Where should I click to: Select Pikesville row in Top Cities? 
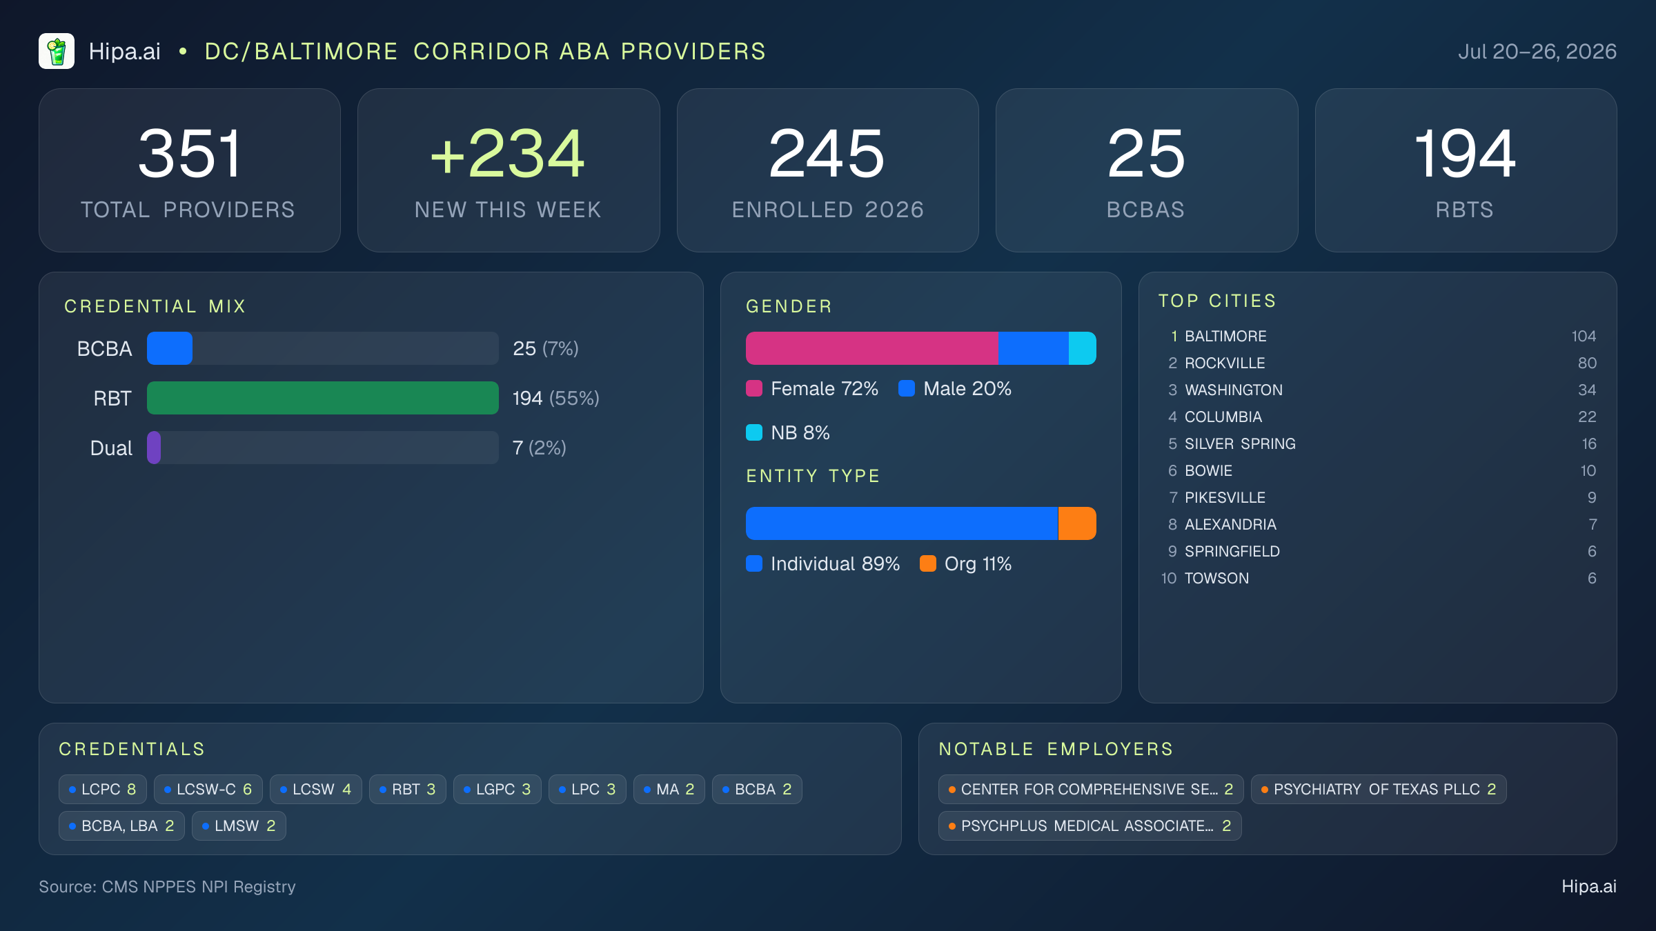tap(1378, 497)
